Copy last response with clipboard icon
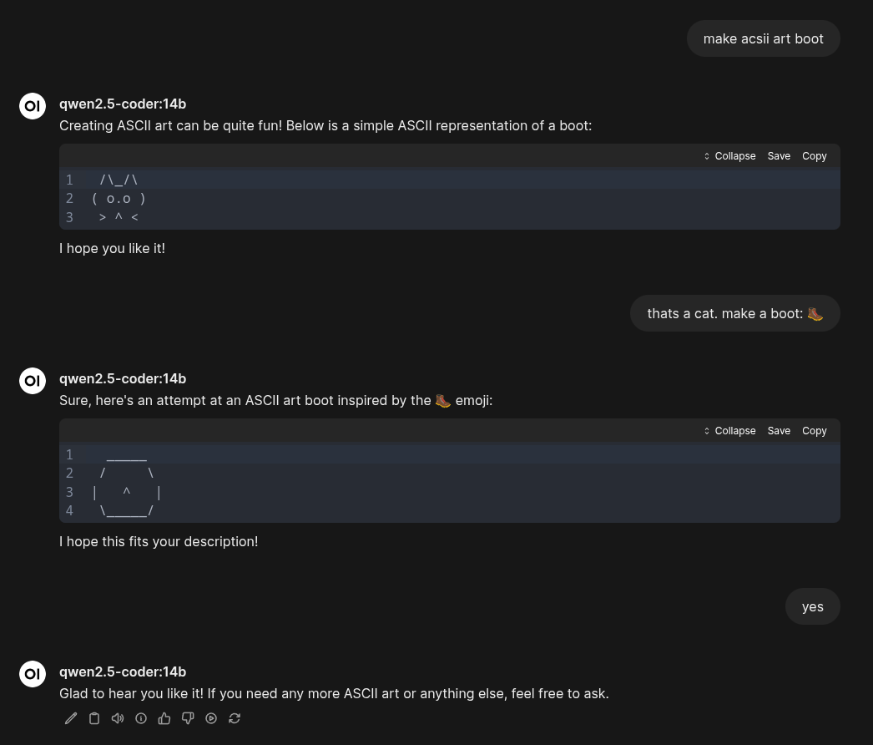This screenshot has height=745, width=873. point(94,718)
